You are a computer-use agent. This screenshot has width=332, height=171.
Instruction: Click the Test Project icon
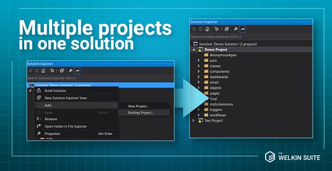201,121
